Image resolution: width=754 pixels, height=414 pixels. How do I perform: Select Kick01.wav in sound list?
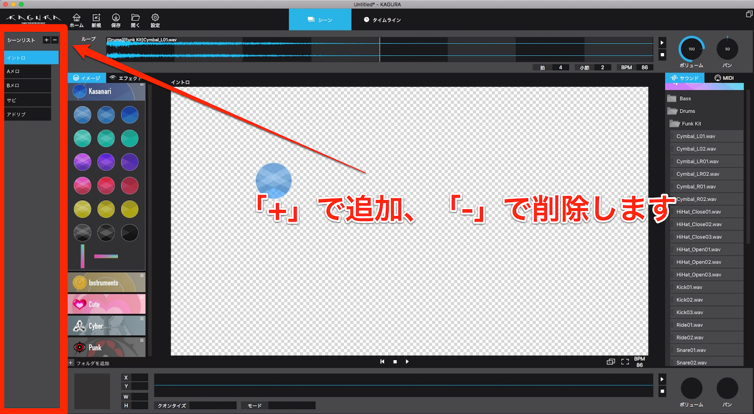point(708,287)
